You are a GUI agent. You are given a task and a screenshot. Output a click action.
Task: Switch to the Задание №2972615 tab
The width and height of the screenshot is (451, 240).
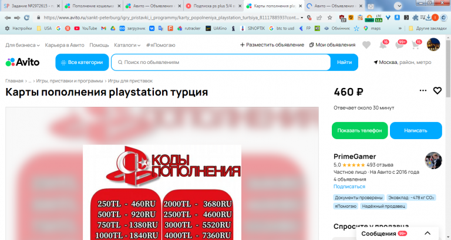click(31, 6)
